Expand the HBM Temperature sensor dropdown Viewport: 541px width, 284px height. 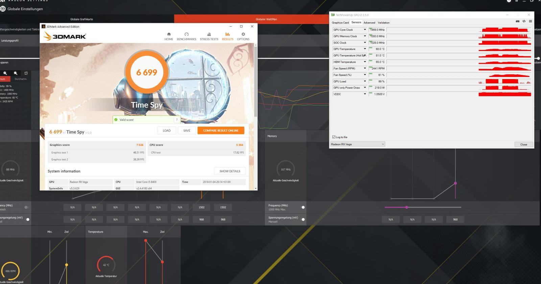click(x=365, y=62)
